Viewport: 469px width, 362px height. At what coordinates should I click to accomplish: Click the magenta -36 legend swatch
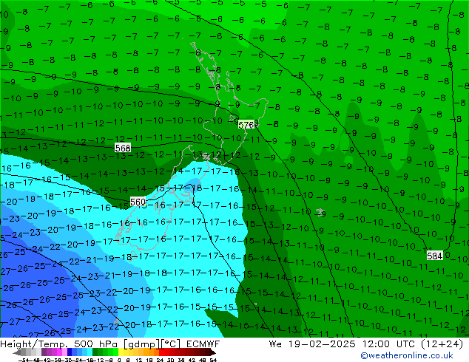pos(59,352)
